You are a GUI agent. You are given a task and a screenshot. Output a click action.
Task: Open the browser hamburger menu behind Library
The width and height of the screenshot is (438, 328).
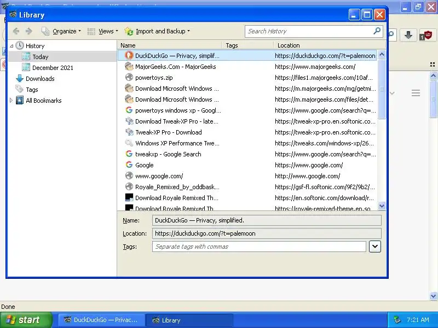pyautogui.click(x=416, y=93)
